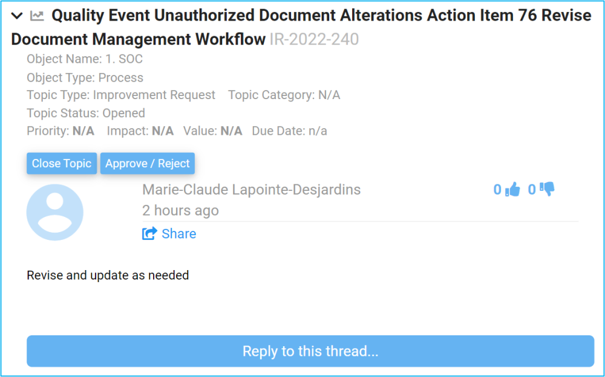
Task: Click the Close Topic button
Action: 62,163
